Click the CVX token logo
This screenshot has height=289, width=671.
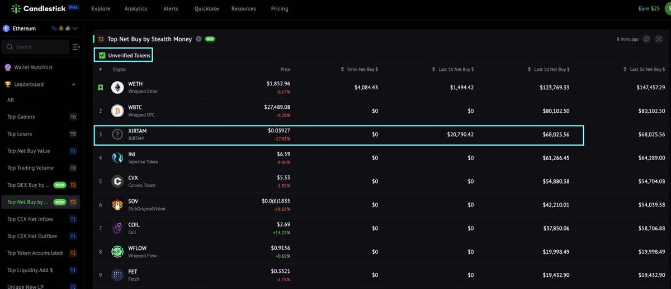point(117,181)
